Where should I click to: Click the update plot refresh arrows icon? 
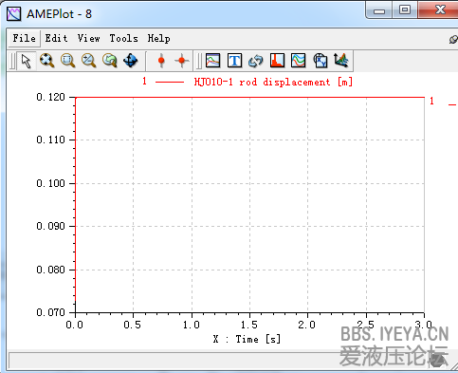tap(256, 61)
